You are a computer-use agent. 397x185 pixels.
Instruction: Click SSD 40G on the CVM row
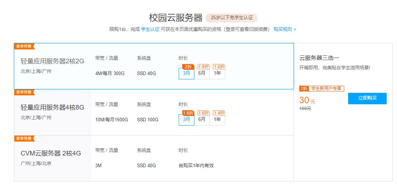(x=146, y=166)
